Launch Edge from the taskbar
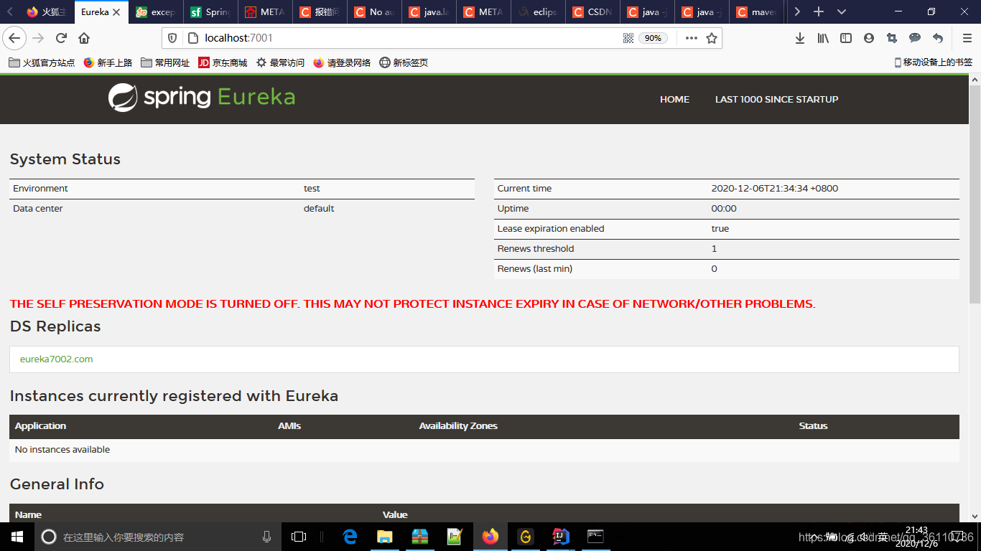Image resolution: width=981 pixels, height=551 pixels. (x=350, y=537)
